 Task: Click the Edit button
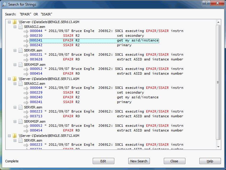point(103,161)
